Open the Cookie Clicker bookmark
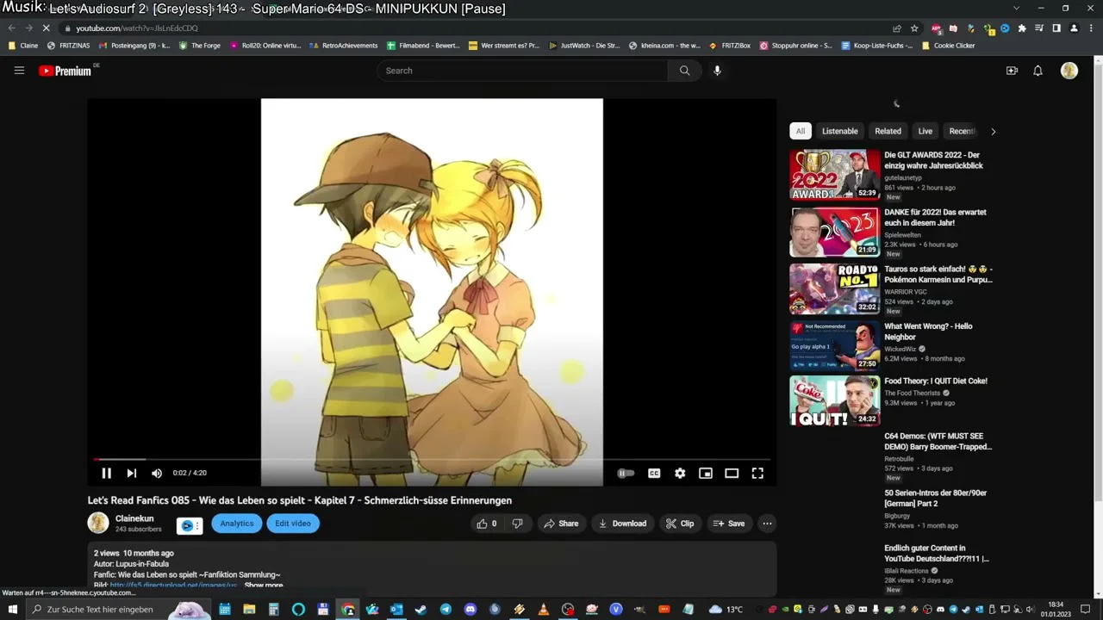 [948, 46]
